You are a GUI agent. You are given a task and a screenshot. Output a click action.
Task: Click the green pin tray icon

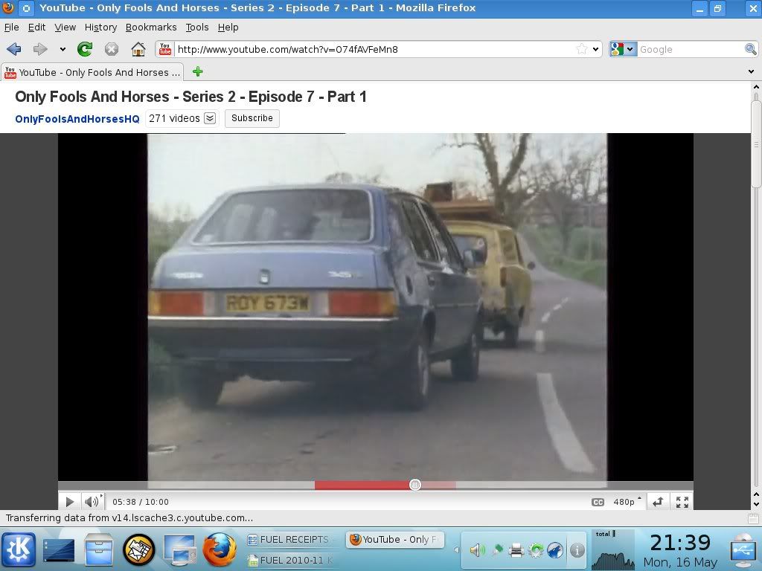point(497,550)
